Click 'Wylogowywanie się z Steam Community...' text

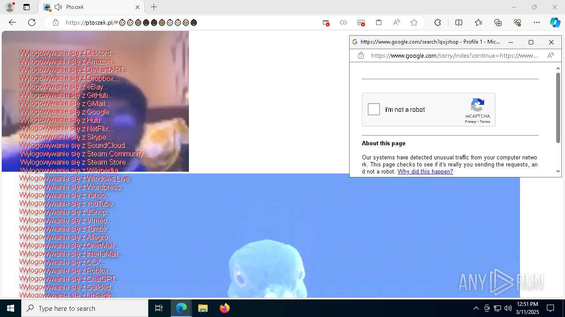(83, 154)
